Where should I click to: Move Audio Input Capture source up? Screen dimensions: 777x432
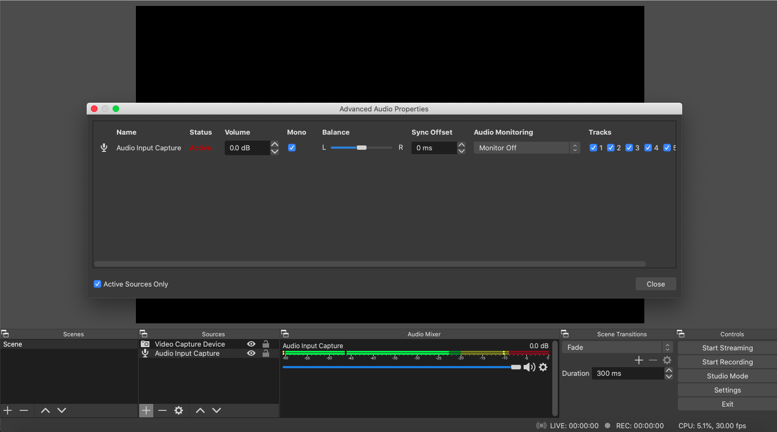tap(200, 410)
